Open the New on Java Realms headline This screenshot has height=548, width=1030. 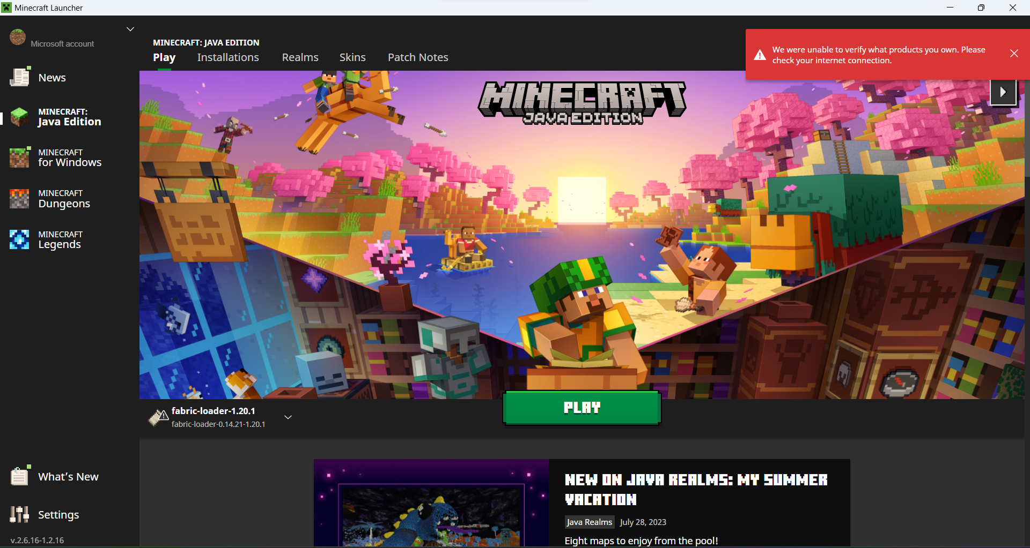tap(696, 490)
